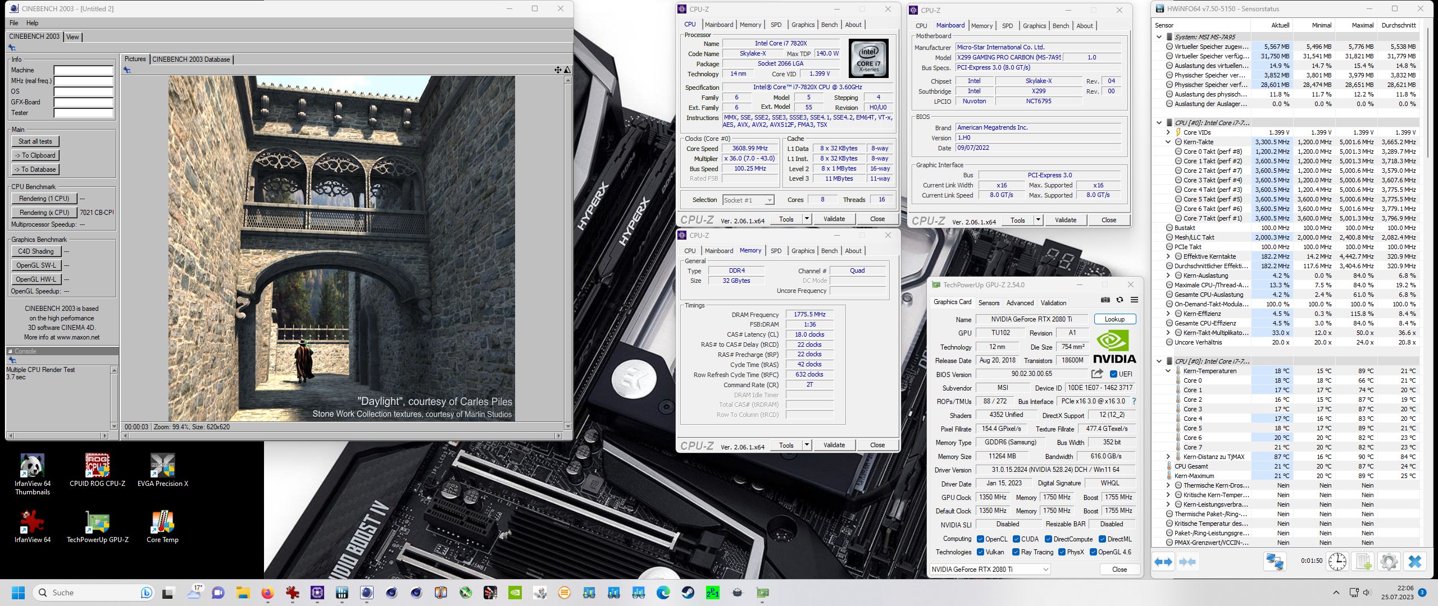Click HWiNFO network remote monitoring icon
The width and height of the screenshot is (1438, 606).
[x=1275, y=562]
